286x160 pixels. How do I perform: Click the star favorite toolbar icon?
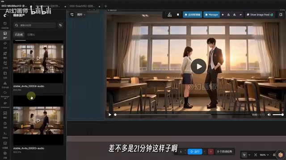pyautogui.click(x=223, y=15)
